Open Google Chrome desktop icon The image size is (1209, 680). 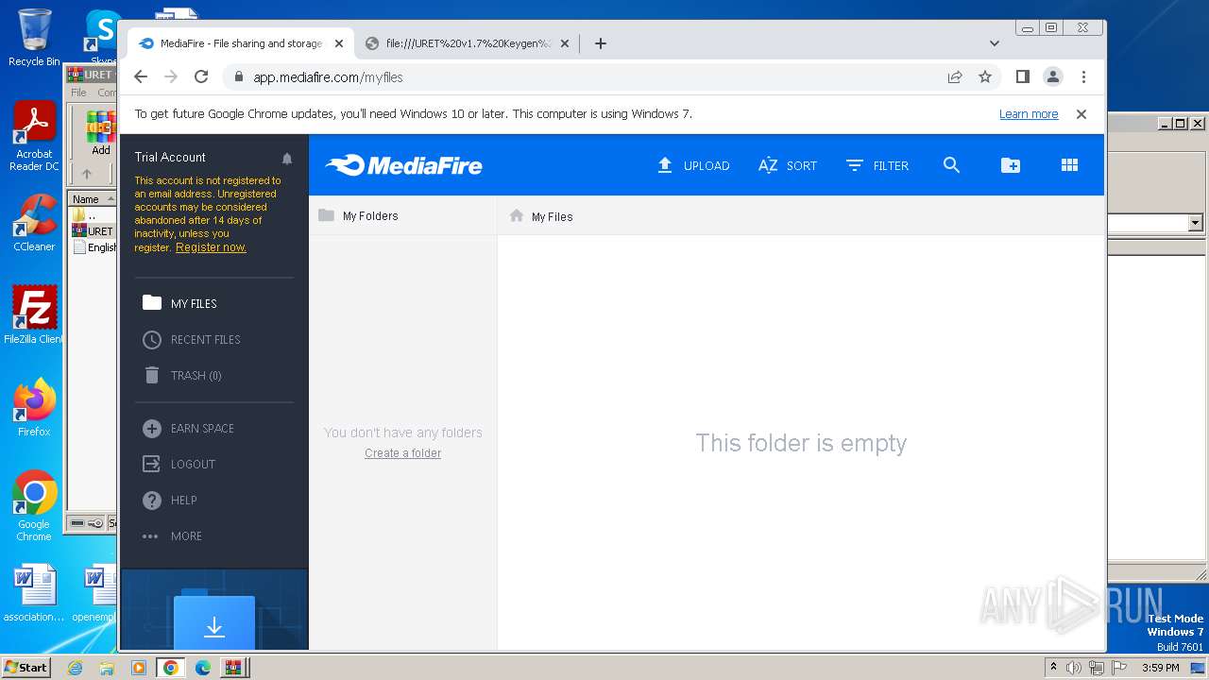[34, 506]
